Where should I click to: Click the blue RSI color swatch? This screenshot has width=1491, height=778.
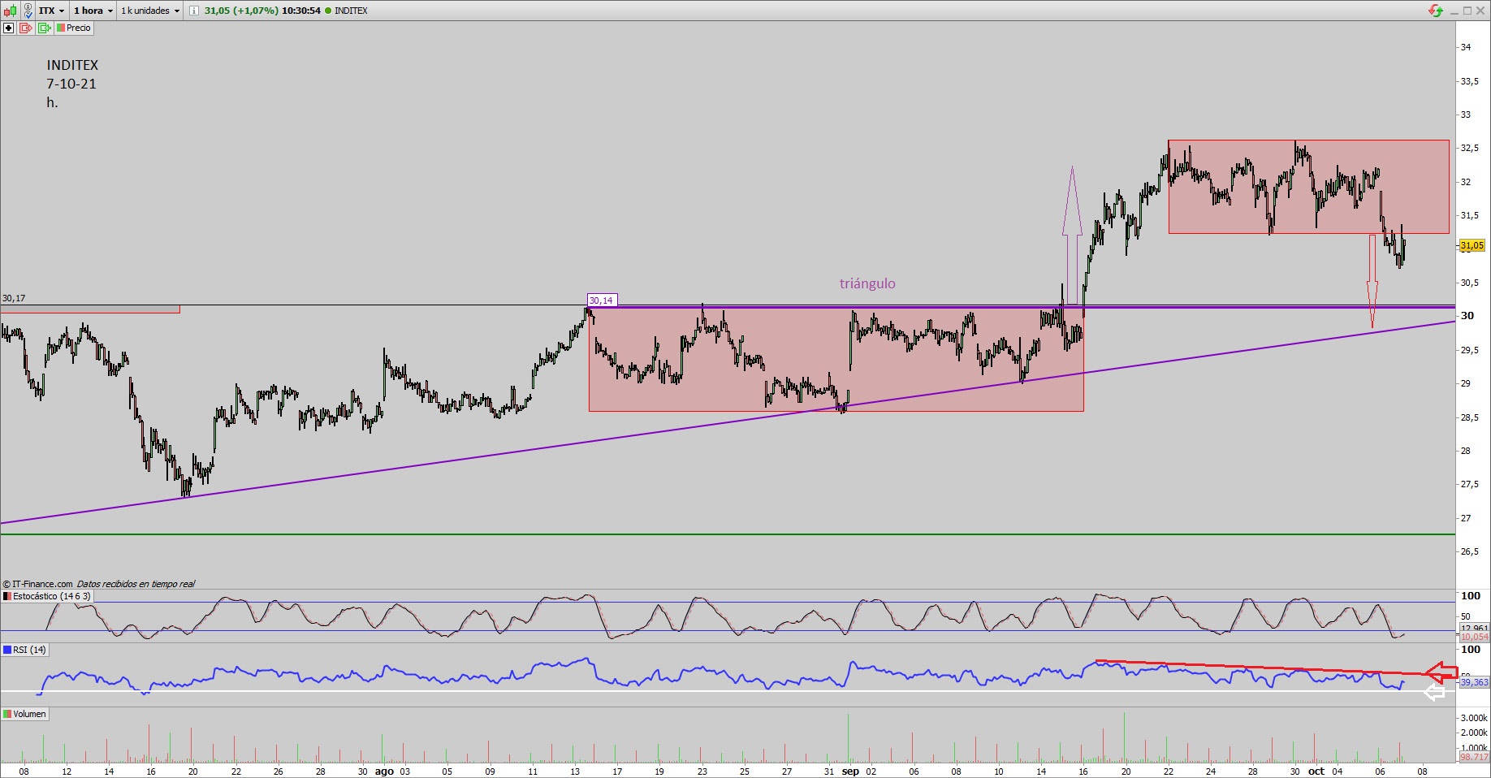point(7,650)
